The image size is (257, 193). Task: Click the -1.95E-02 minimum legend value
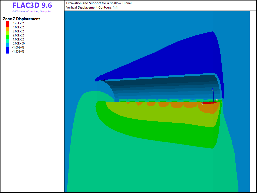[x=18, y=52]
